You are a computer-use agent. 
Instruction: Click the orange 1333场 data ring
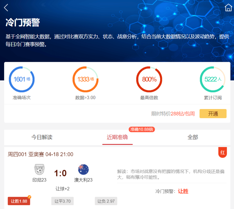click(85, 79)
